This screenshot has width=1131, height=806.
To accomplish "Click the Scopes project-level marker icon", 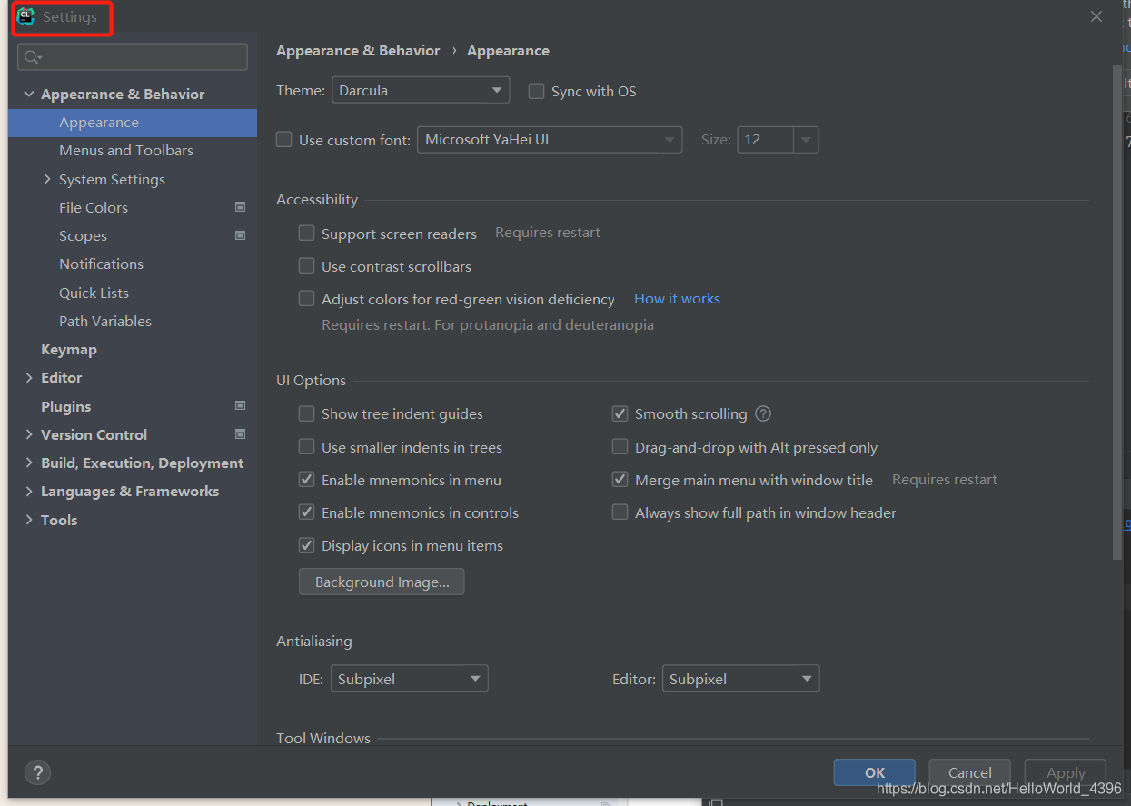I will pos(240,235).
